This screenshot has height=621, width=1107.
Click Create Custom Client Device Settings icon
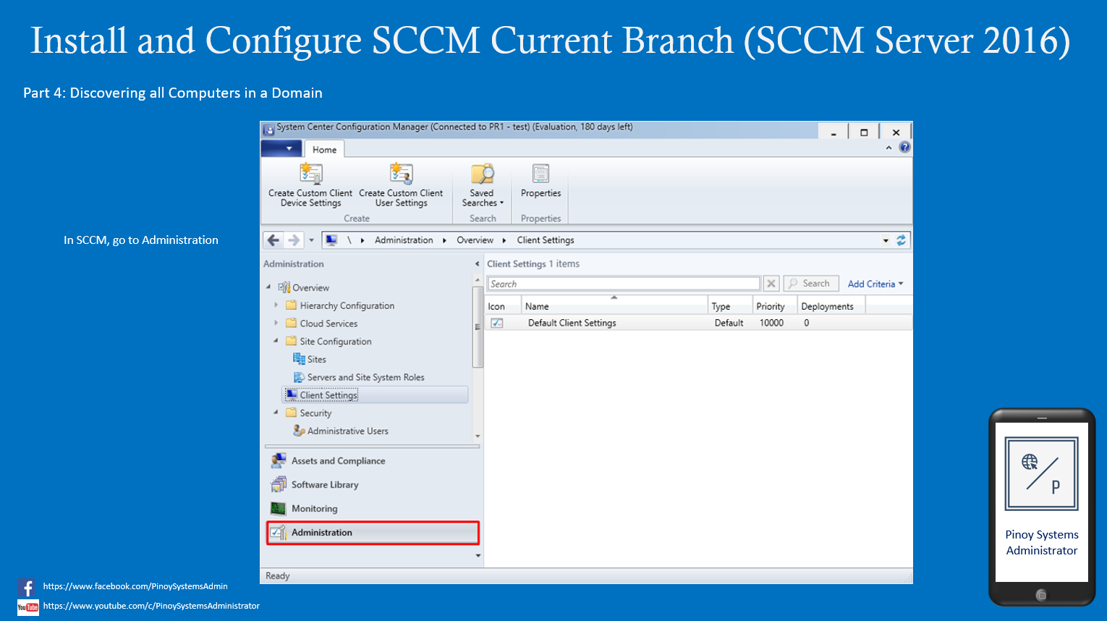(310, 174)
